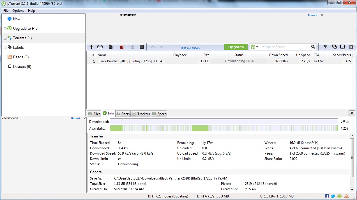Image resolution: width=357 pixels, height=200 pixels.
Task: Click the lightbulb tips icon in toolbar
Action: point(325,47)
